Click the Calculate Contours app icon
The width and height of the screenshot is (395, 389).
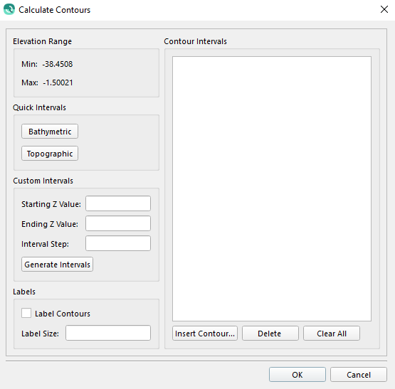click(x=9, y=9)
